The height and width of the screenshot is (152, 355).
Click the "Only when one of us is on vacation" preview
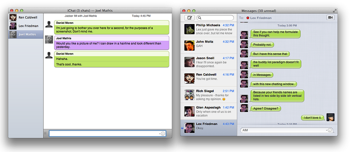(x=213, y=114)
